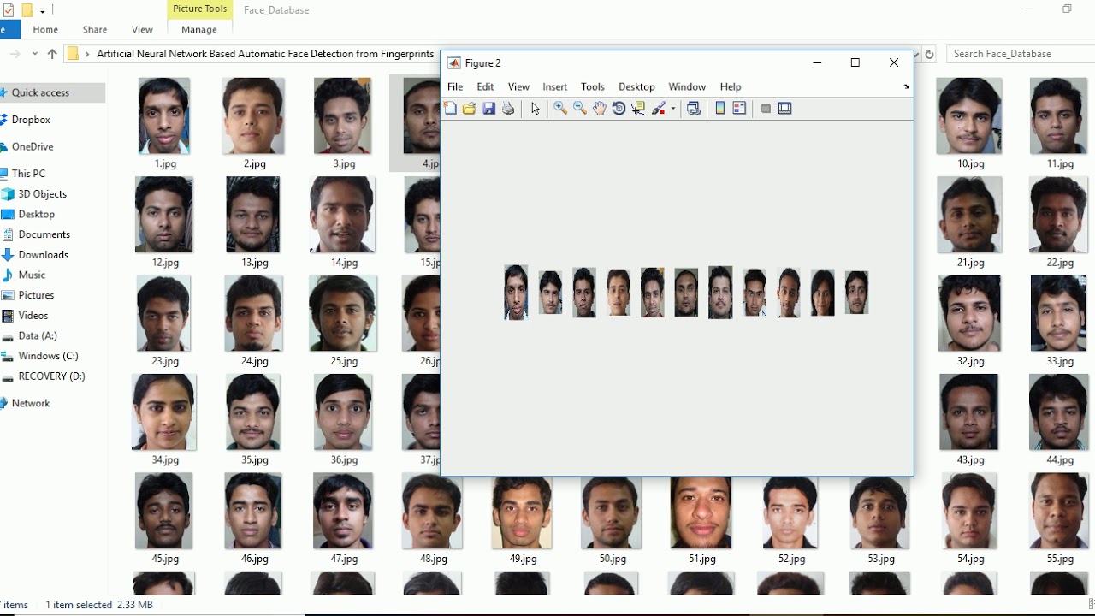Select thumbnail 1.jpg in Explorer
Viewport: 1095px width, 616px height.
[164, 116]
